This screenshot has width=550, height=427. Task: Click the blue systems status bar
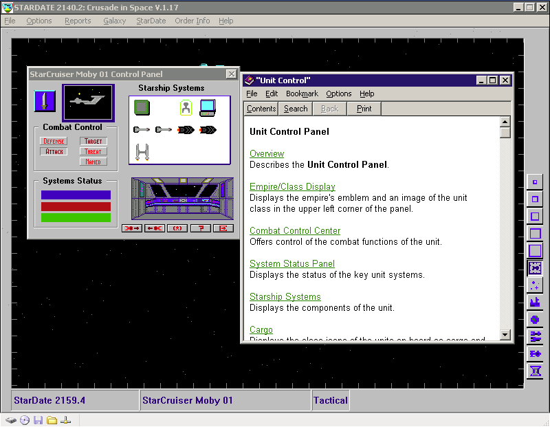pos(76,195)
